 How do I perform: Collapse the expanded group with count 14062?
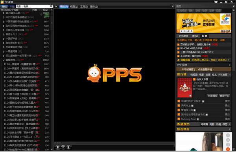tap(4, 60)
